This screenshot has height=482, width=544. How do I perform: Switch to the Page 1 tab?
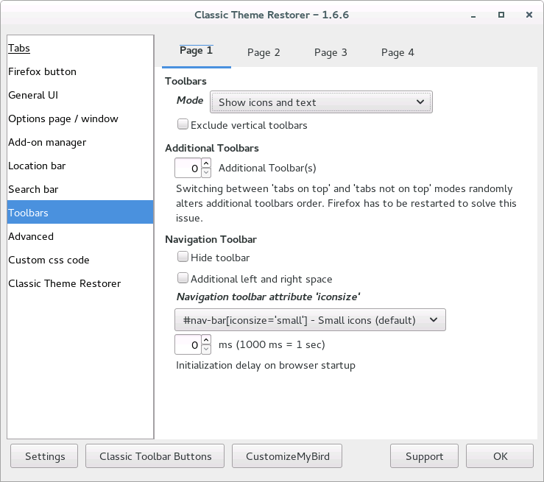pos(196,52)
